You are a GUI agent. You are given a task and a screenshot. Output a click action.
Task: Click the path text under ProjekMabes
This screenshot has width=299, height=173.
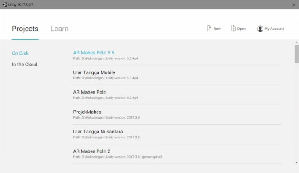click(x=106, y=117)
